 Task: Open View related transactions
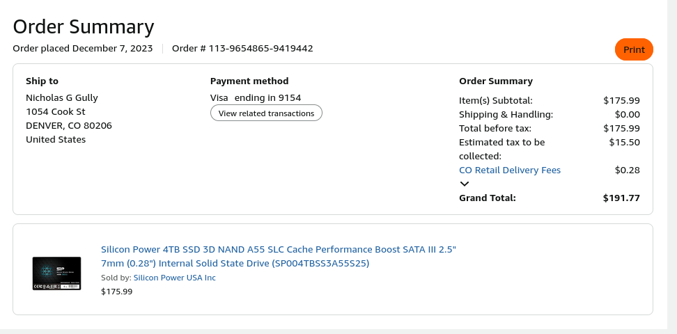tap(266, 113)
